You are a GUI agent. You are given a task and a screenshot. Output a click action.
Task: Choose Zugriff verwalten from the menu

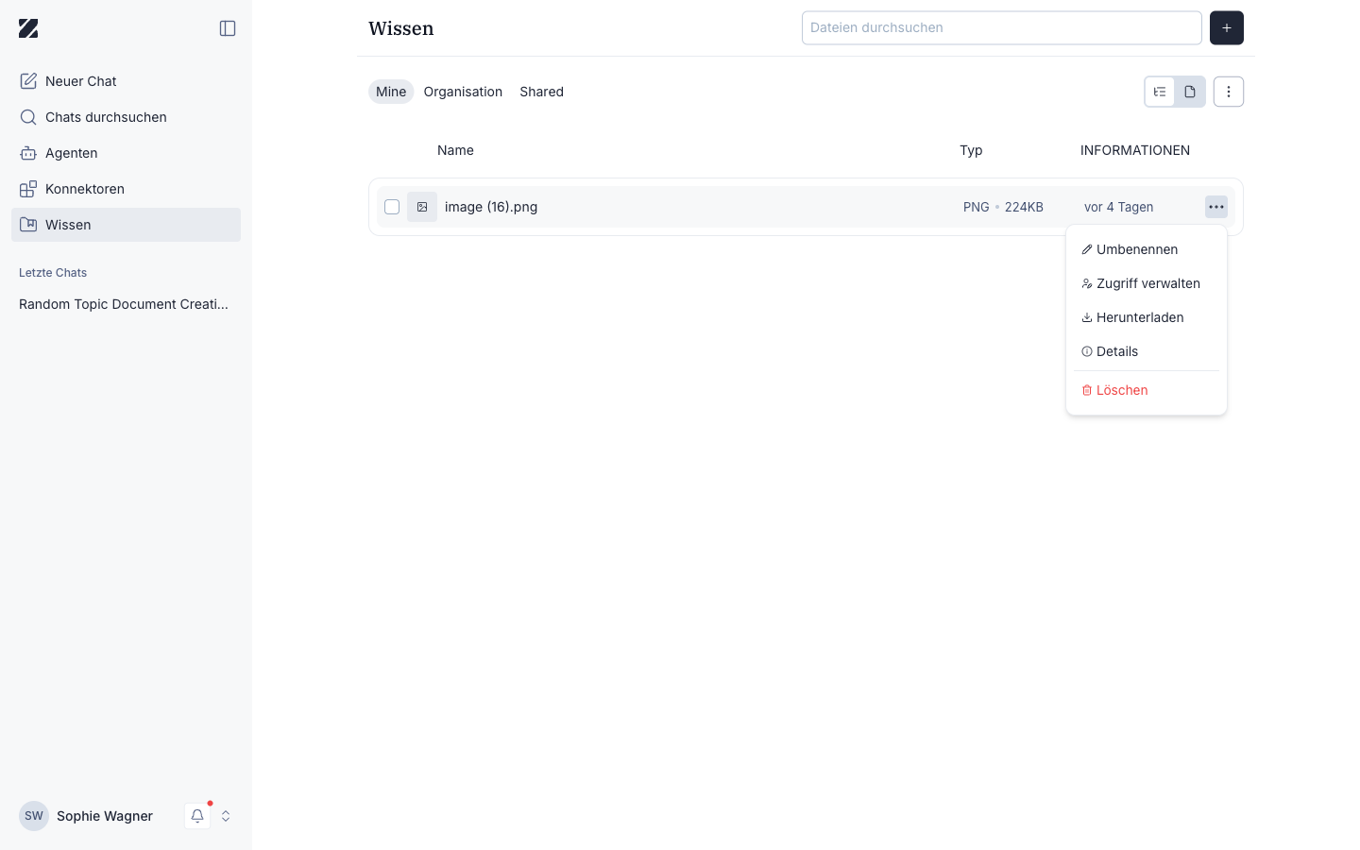1147,283
